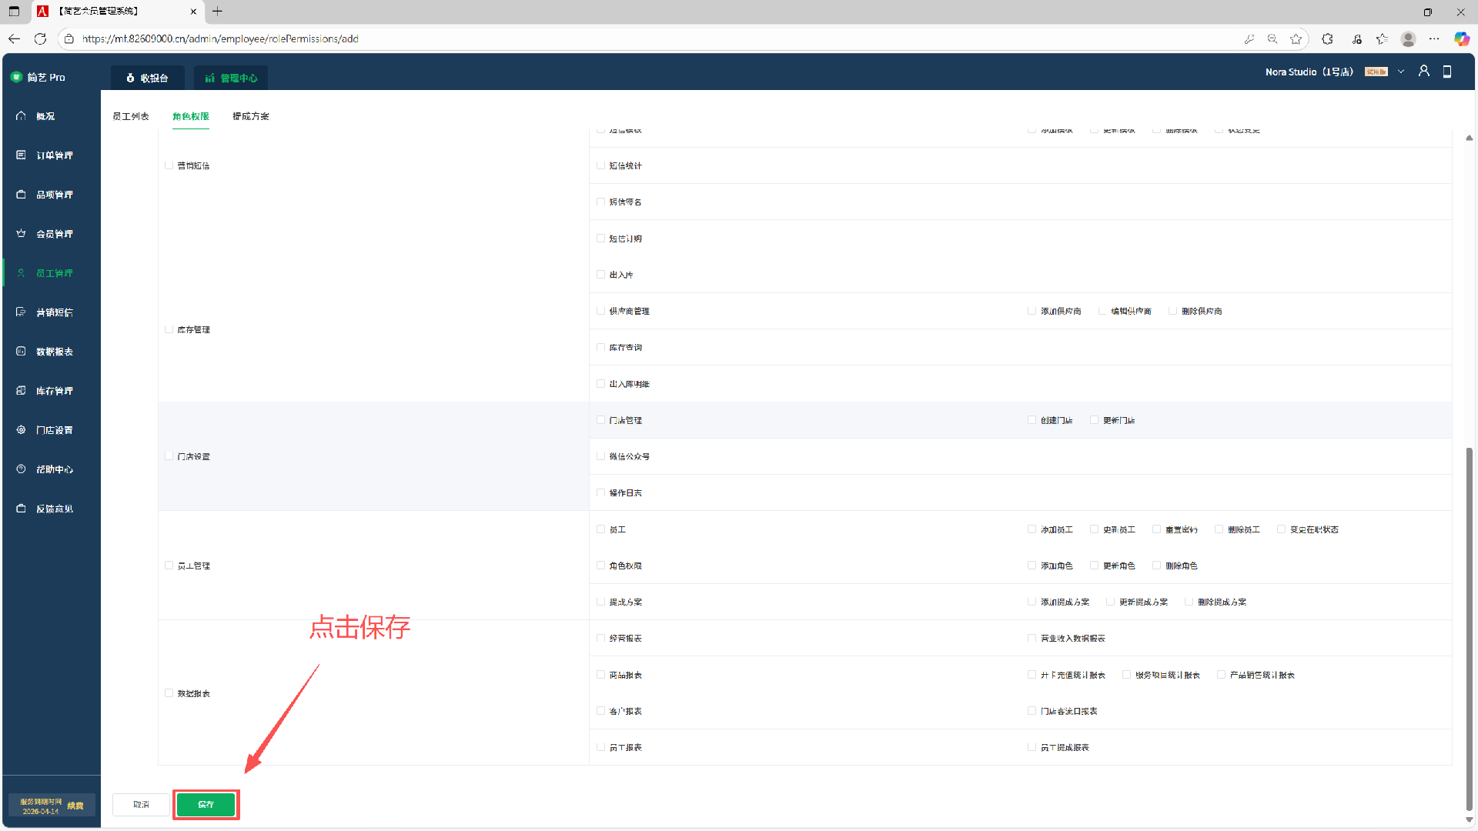The image size is (1478, 831).
Task: Click the vertical page scrollbar thumb
Action: [x=1469, y=627]
